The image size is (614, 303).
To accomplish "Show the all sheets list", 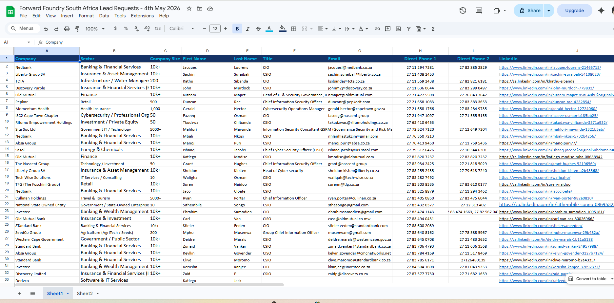I will click(x=33, y=294).
